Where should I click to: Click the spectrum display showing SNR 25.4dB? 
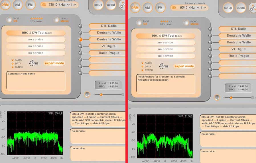tap(35, 133)
